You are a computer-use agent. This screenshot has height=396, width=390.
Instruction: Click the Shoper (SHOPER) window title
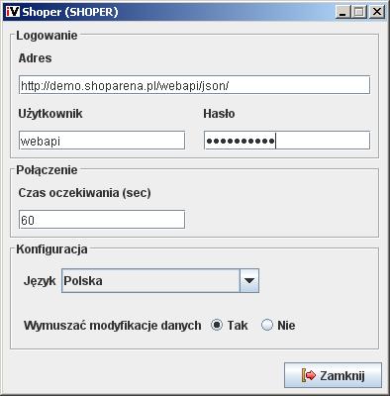pyautogui.click(x=70, y=12)
